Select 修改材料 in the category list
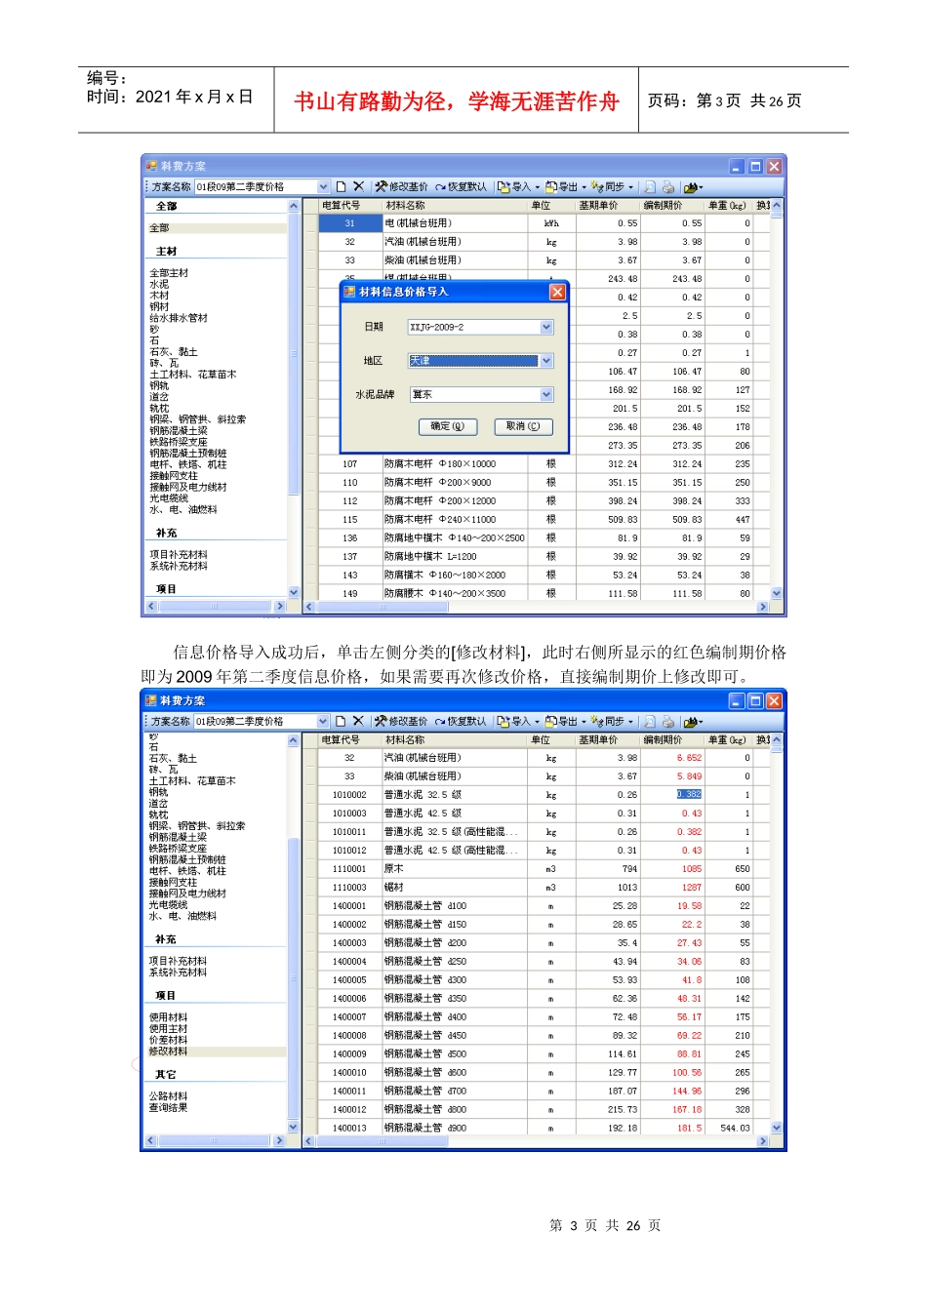The height and width of the screenshot is (1311, 927). tap(168, 1052)
